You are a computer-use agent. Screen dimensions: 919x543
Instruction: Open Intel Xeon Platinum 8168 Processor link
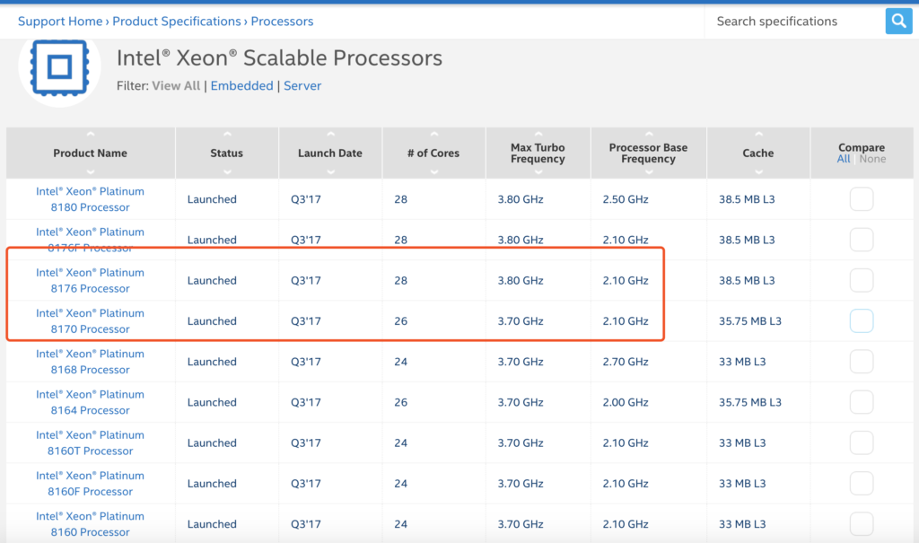tap(91, 361)
